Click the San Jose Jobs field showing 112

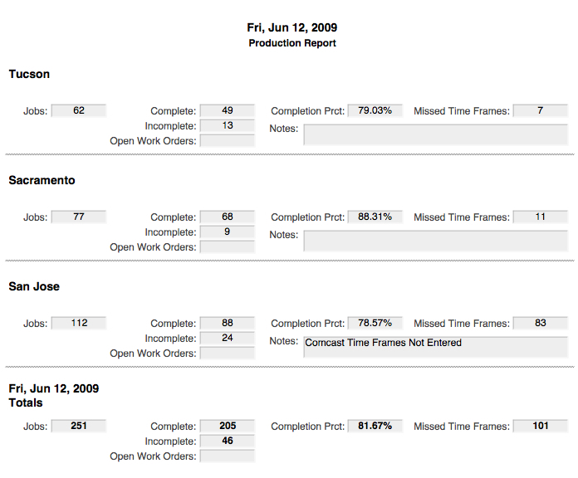(79, 323)
